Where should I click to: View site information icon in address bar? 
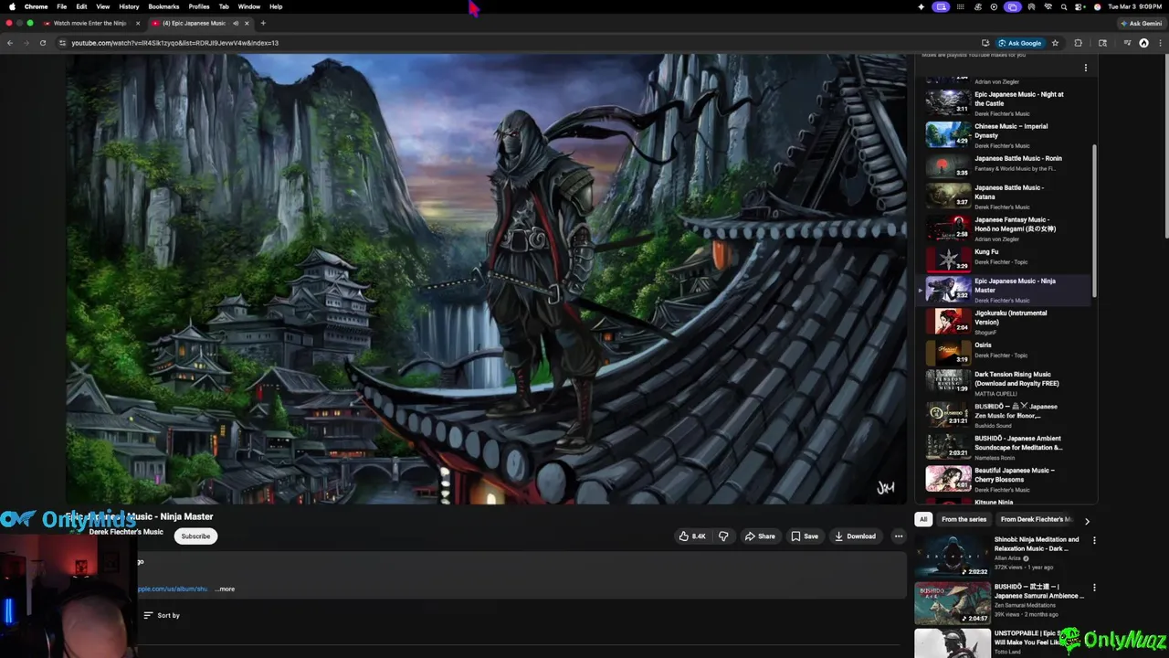pyautogui.click(x=62, y=43)
